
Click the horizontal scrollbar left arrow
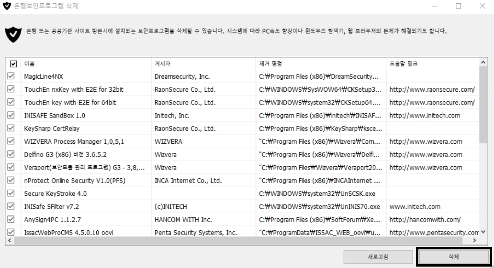pyautogui.click(x=10, y=240)
